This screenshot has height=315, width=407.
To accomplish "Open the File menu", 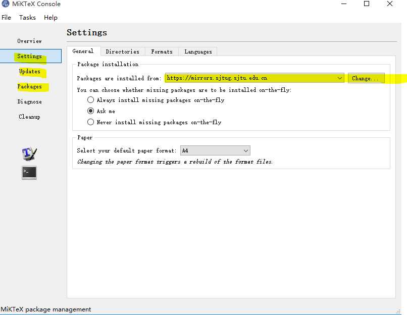I will [6, 17].
